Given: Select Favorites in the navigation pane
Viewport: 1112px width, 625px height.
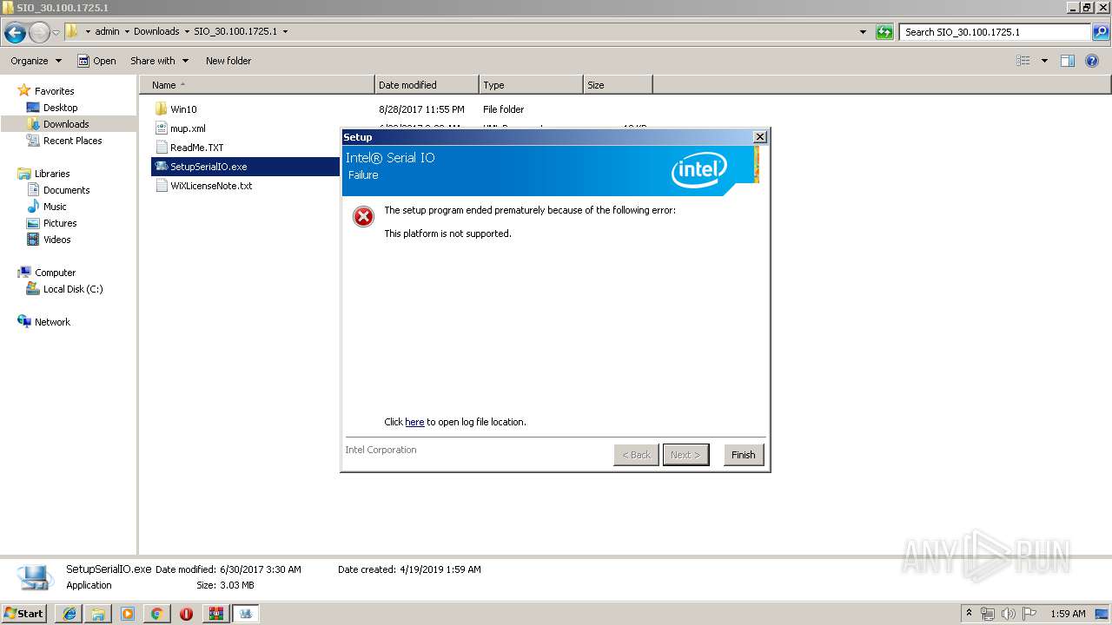Looking at the screenshot, I should tap(54, 91).
